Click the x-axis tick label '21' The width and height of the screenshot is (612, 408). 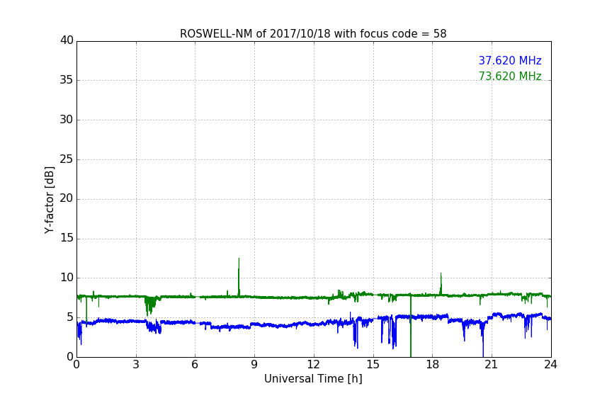pyautogui.click(x=492, y=365)
